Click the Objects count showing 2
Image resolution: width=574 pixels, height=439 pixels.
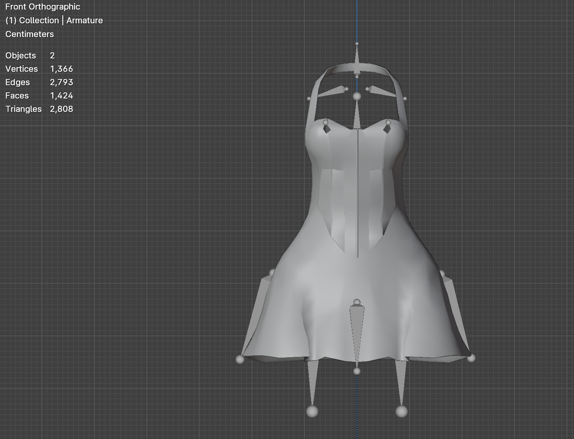(x=52, y=55)
